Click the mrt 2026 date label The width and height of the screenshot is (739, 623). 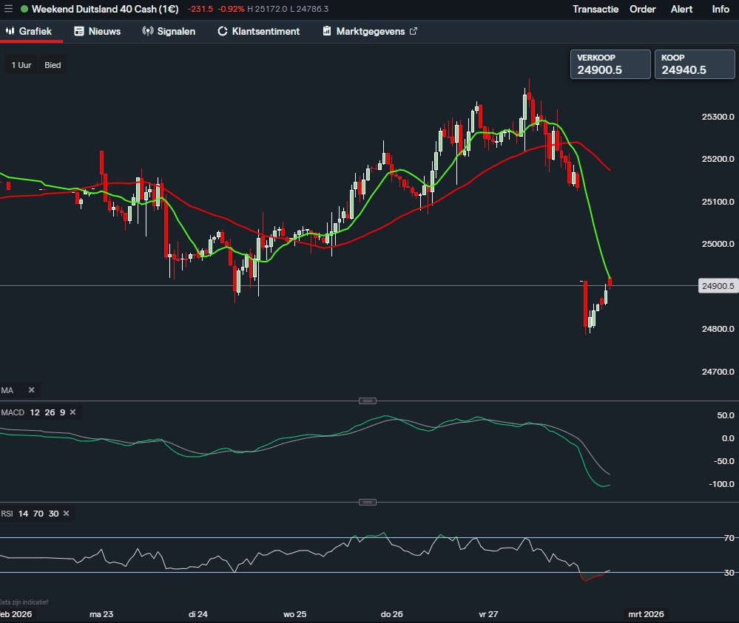[646, 614]
